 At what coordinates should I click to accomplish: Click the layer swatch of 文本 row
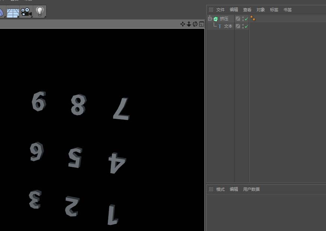(238, 26)
